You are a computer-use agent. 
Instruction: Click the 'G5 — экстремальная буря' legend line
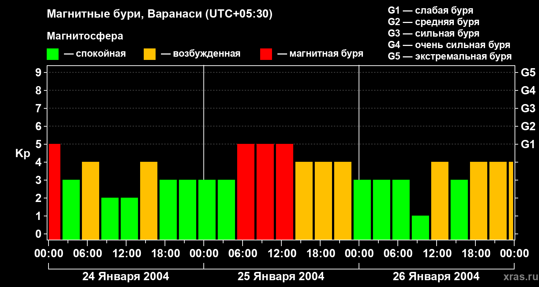(450, 56)
